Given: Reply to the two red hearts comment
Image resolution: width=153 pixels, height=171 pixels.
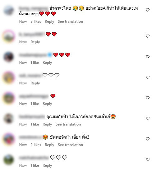Looking at the screenshot, I should coord(35,42).
